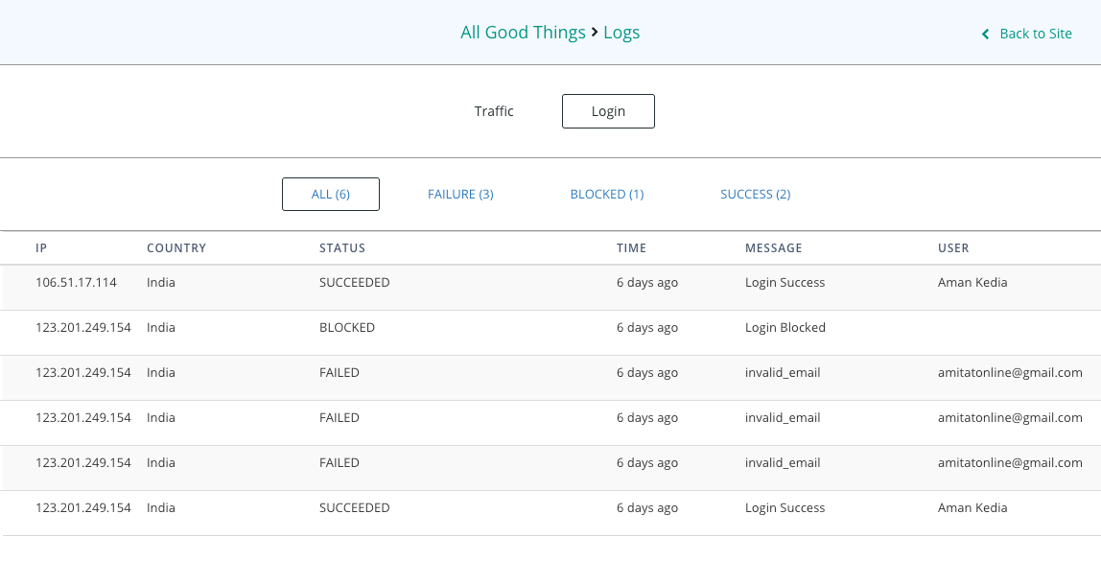This screenshot has height=561, width=1101.
Task: Switch to the Traffic logs tab
Action: click(494, 111)
